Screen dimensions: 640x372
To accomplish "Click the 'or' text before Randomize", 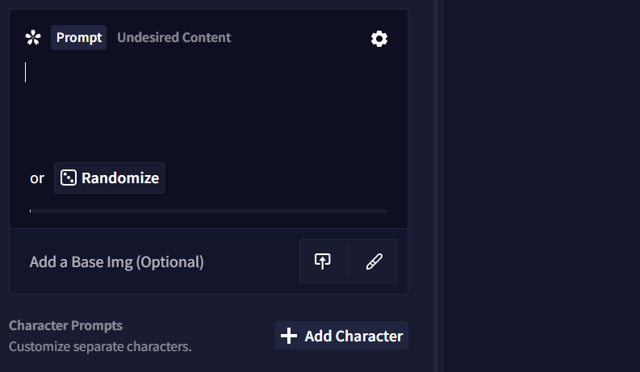I will click(x=37, y=178).
